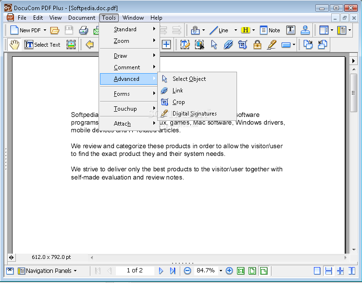This screenshot has width=362, height=283.
Task: Expand the Zoom submenu
Action: tap(129, 41)
